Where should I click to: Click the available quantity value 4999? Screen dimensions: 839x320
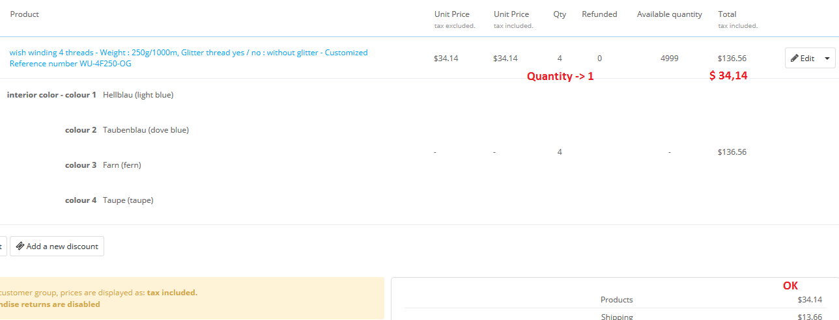coord(669,59)
